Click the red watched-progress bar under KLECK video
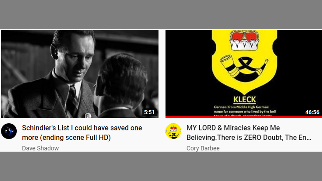The height and width of the screenshot is (181, 322). coord(244,117)
